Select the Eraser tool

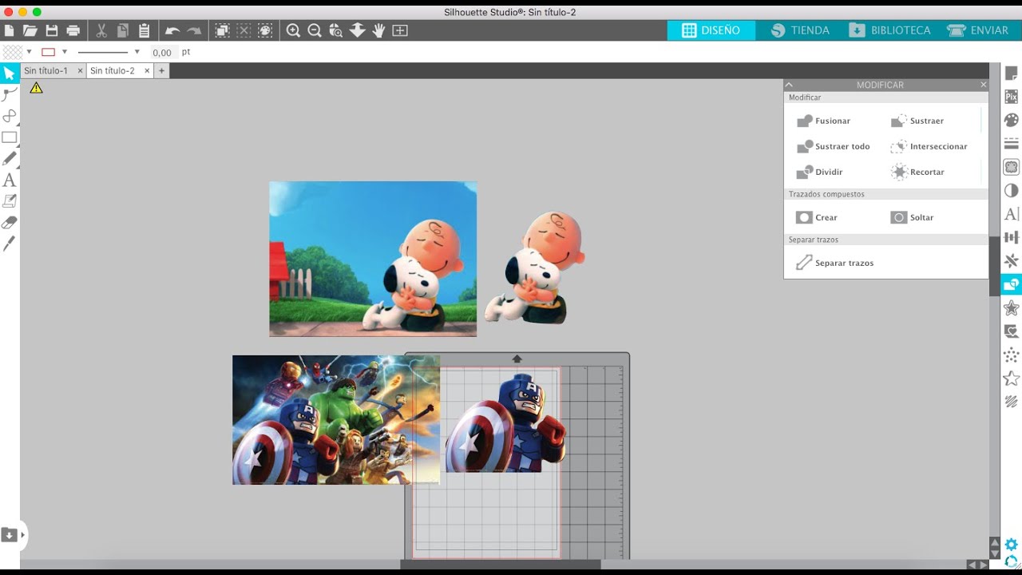10,223
